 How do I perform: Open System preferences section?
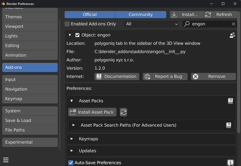30,111
